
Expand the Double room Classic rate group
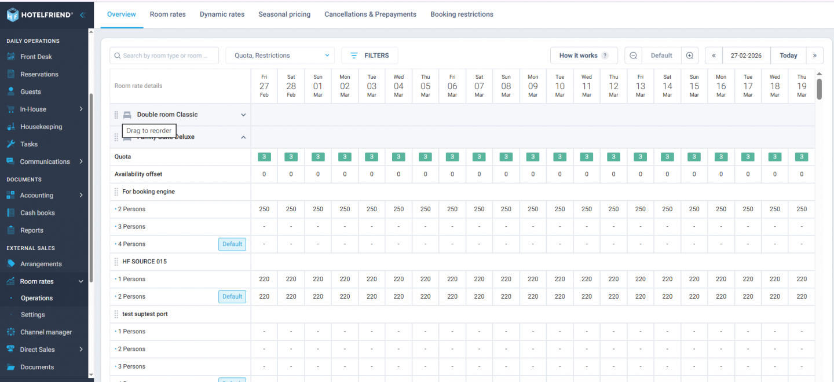(243, 115)
